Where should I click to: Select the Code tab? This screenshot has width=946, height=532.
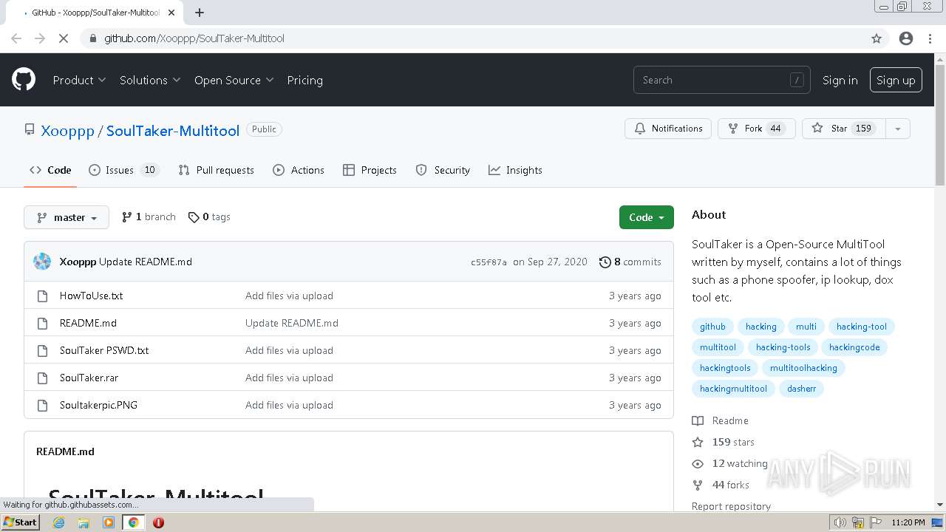pyautogui.click(x=50, y=170)
